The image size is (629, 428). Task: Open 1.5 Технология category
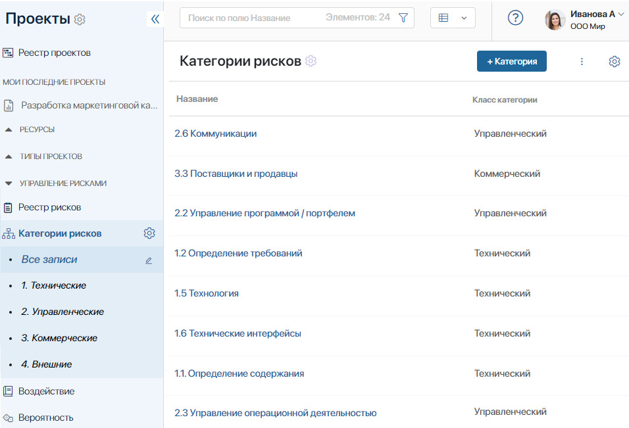point(206,293)
